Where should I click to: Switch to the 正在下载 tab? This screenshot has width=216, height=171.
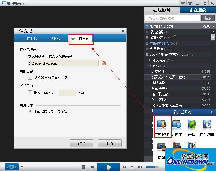[30, 39]
